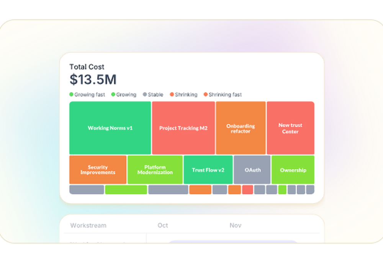Select the "Nov" column header
The height and width of the screenshot is (265, 383).
235,225
